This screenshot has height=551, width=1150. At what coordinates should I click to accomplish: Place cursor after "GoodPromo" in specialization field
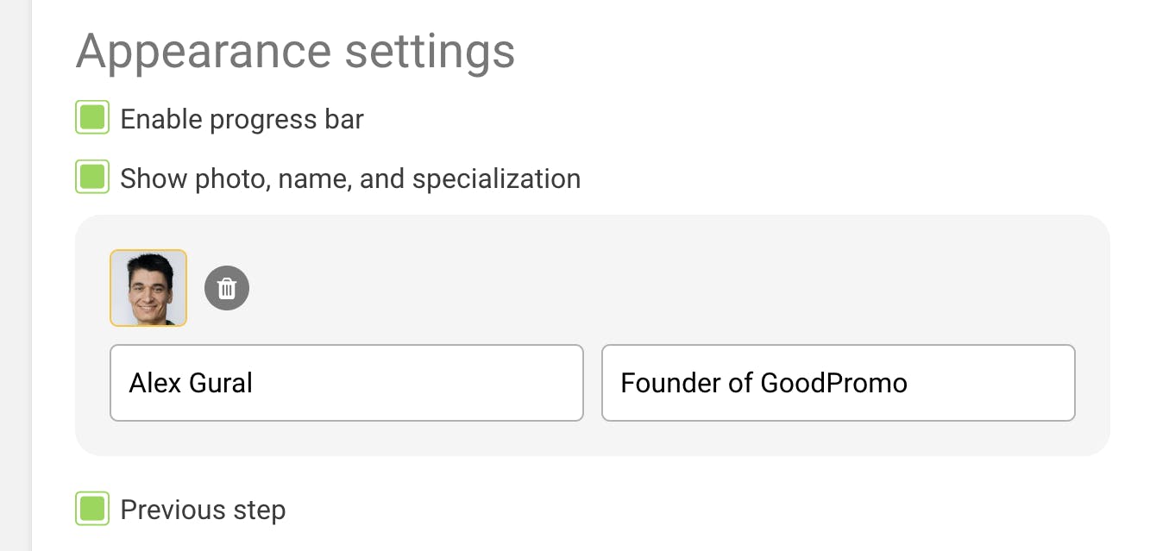pos(909,383)
